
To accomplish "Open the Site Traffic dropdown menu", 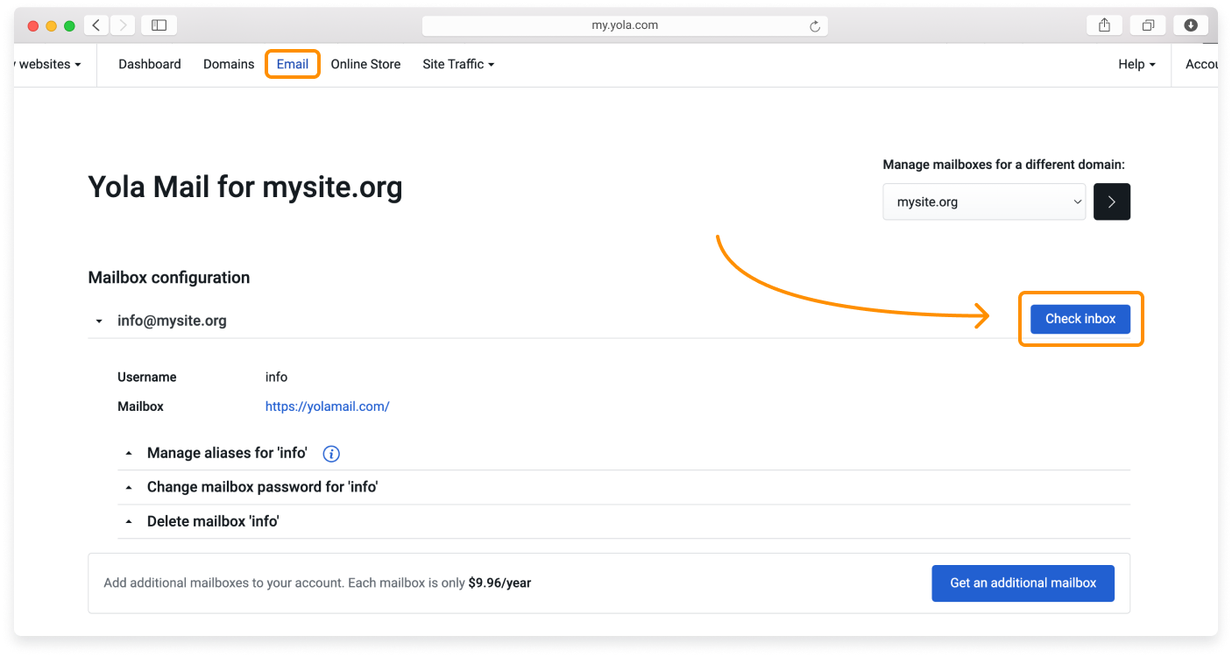I will (x=458, y=64).
